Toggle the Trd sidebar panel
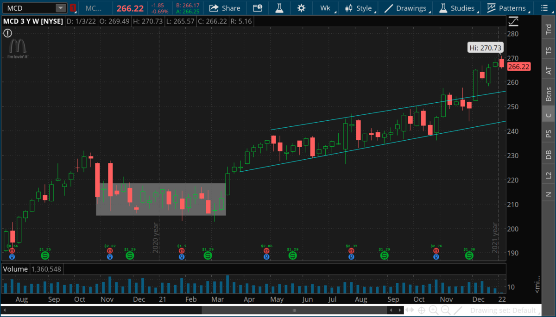Viewport: 556px width, 317px height. tap(549, 30)
